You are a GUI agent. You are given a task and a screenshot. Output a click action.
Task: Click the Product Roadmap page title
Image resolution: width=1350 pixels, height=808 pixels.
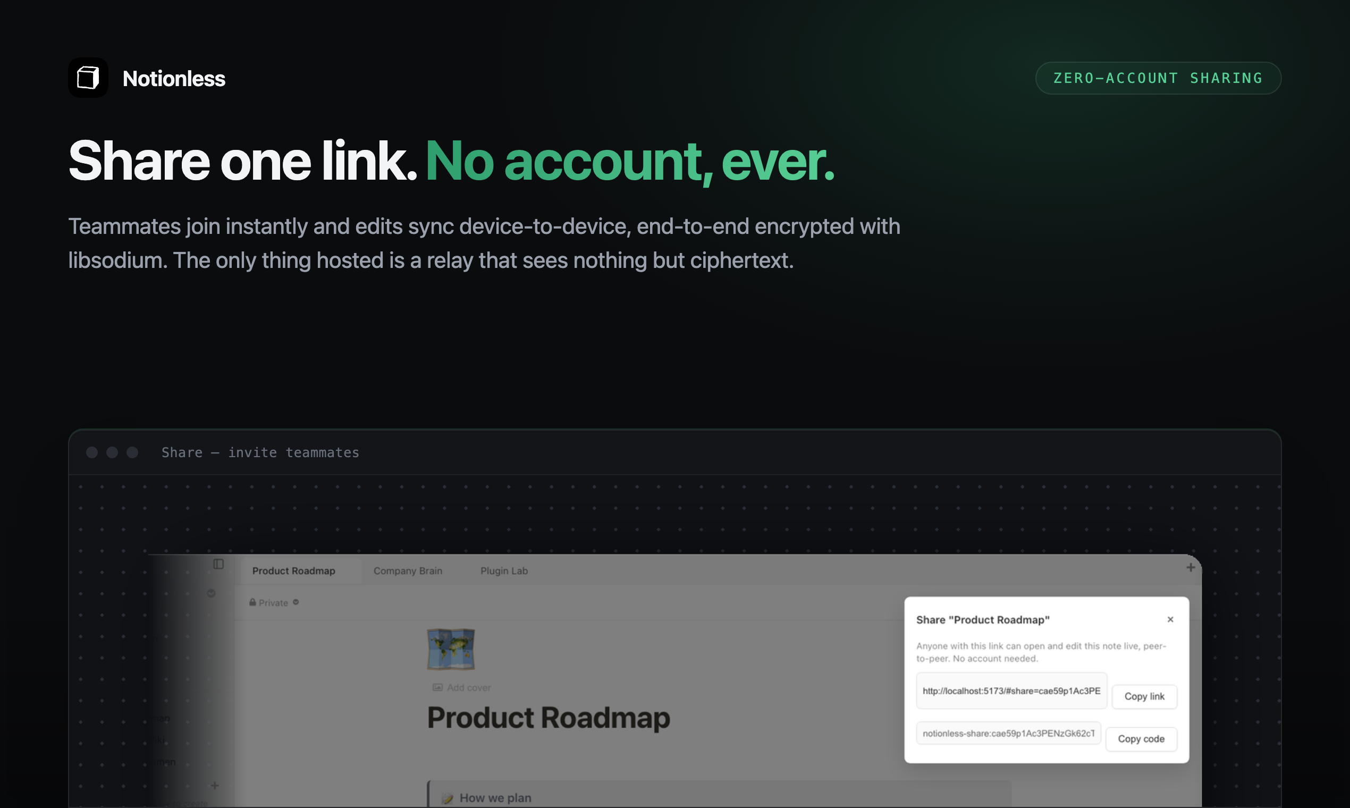pos(549,718)
